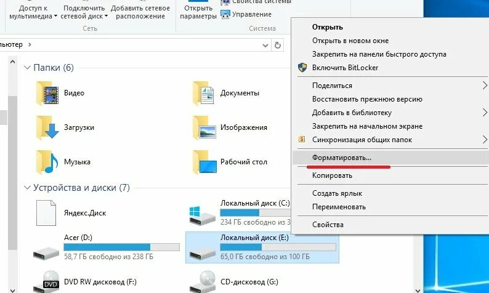Select the Изображения folder icon
The width and height of the screenshot is (489, 293).
pyautogui.click(x=204, y=127)
